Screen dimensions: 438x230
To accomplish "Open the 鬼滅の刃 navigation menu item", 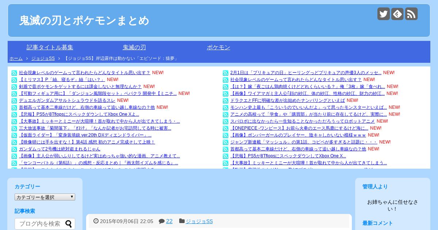I will tap(134, 47).
